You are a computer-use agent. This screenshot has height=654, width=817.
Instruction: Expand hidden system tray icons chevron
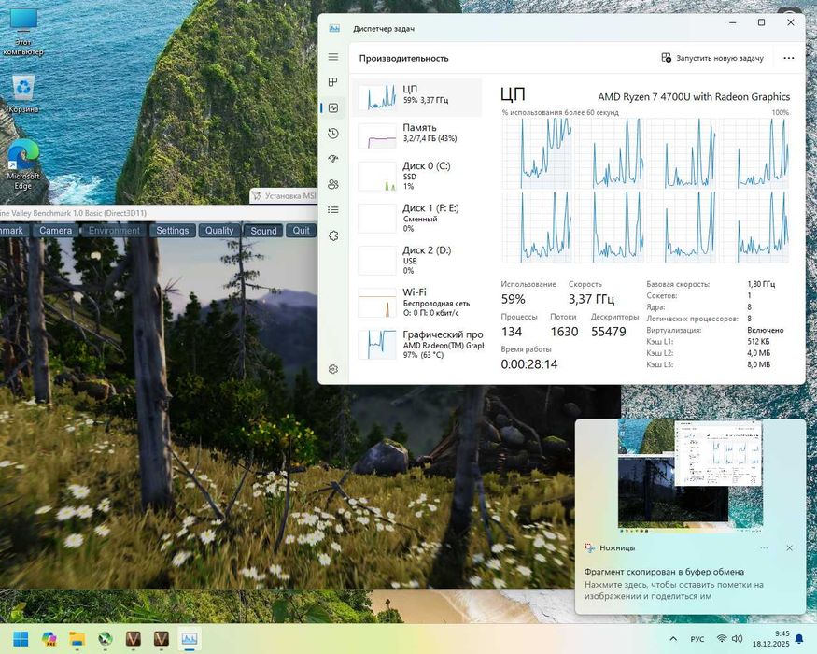pyautogui.click(x=673, y=639)
